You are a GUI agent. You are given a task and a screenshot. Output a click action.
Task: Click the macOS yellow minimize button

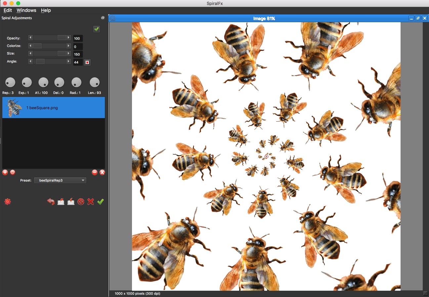coord(12,3)
